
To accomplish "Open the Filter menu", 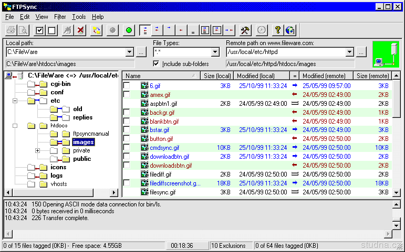I will click(60, 17).
